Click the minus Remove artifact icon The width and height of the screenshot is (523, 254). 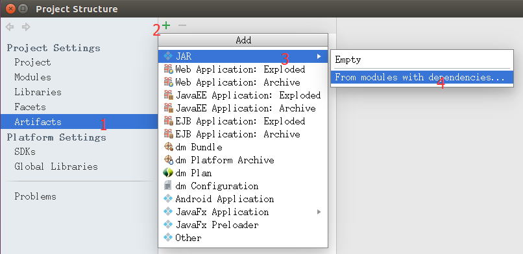pyautogui.click(x=182, y=25)
